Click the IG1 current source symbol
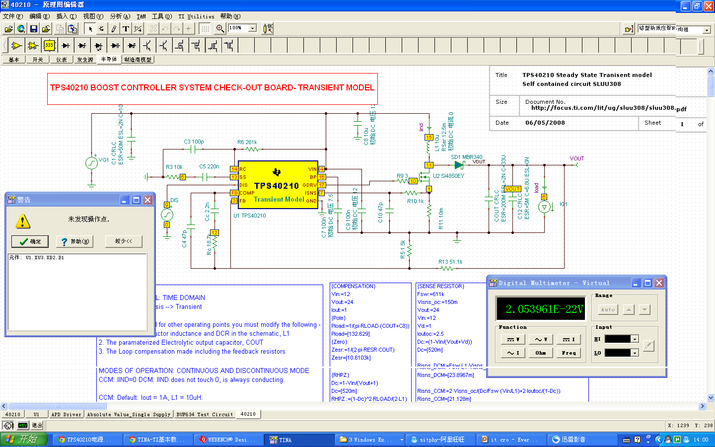Image resolution: width=715 pixels, height=447 pixels. click(544, 208)
